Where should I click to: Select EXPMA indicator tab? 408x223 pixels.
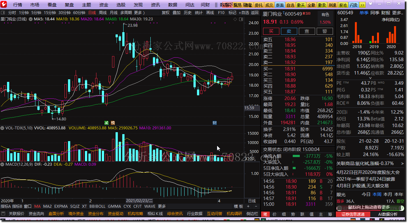pos(61,206)
